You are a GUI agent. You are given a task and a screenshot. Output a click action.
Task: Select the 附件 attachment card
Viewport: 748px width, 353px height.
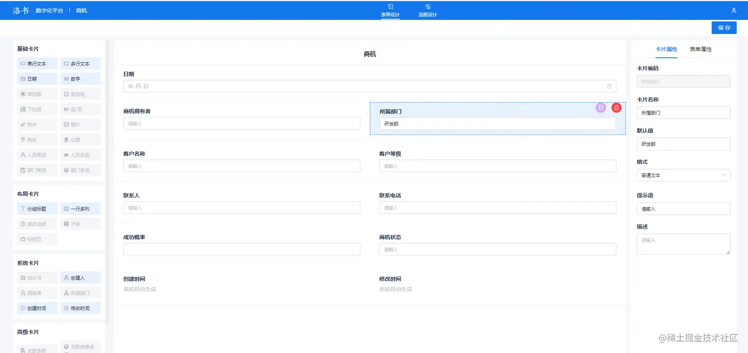pyautogui.click(x=37, y=125)
